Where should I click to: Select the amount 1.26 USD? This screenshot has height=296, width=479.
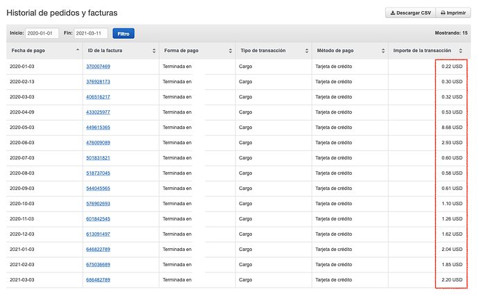pyautogui.click(x=452, y=219)
